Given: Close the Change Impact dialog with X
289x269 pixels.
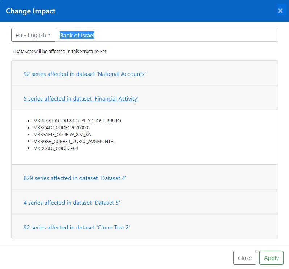Looking at the screenshot, I should click(280, 11).
